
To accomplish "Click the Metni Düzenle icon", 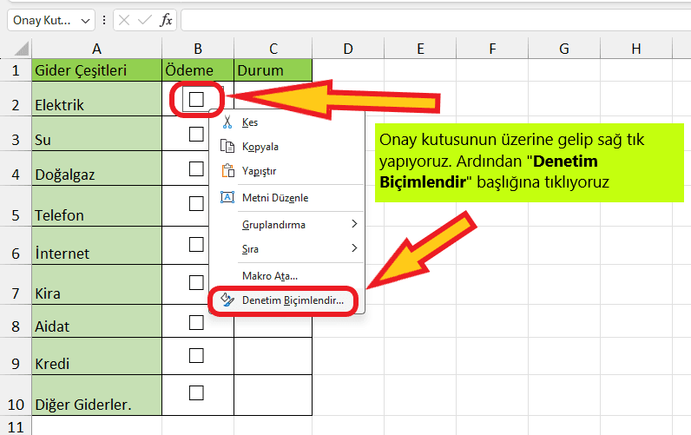I will point(227,197).
